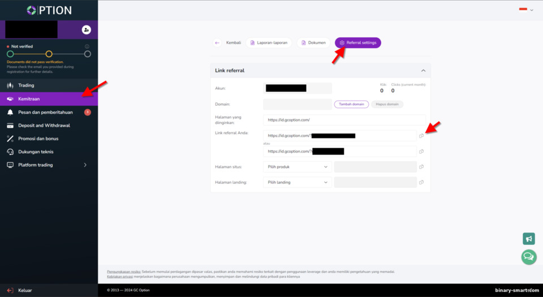543x297 pixels.
Task: Click the Keluar logout icon
Action: click(10, 290)
